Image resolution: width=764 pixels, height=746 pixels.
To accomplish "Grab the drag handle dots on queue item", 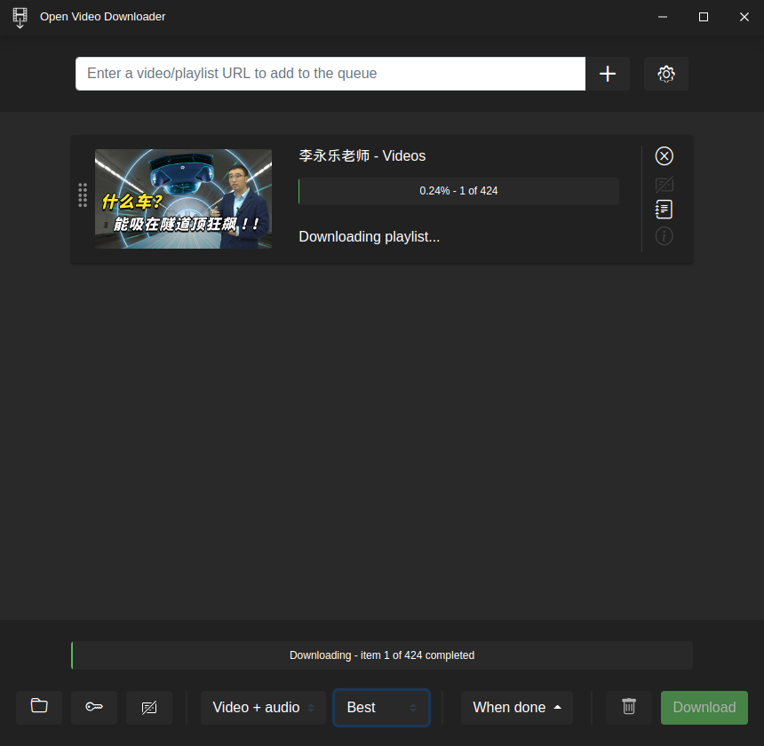I will coord(83,195).
